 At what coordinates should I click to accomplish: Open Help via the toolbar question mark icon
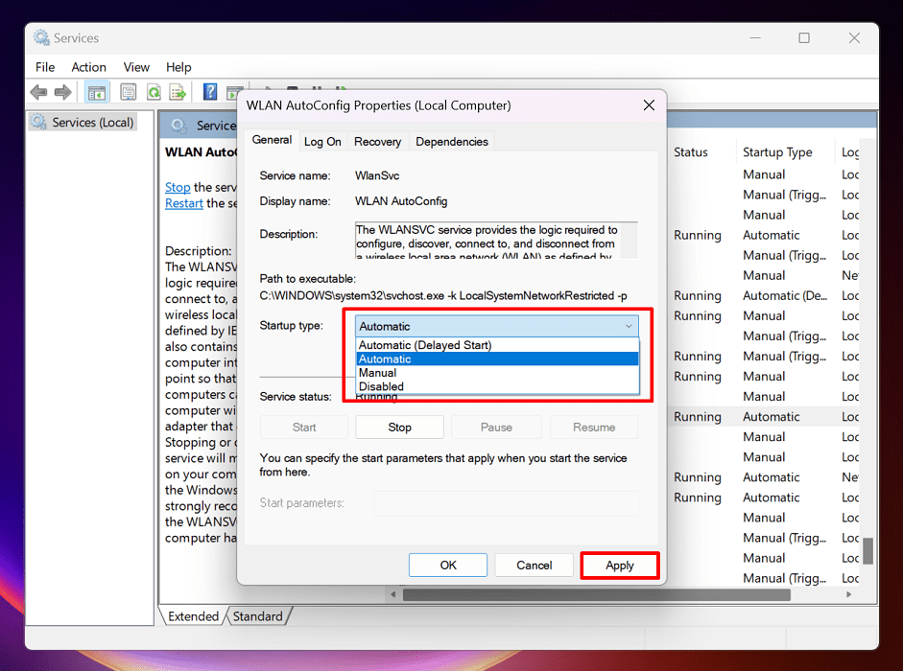point(209,91)
